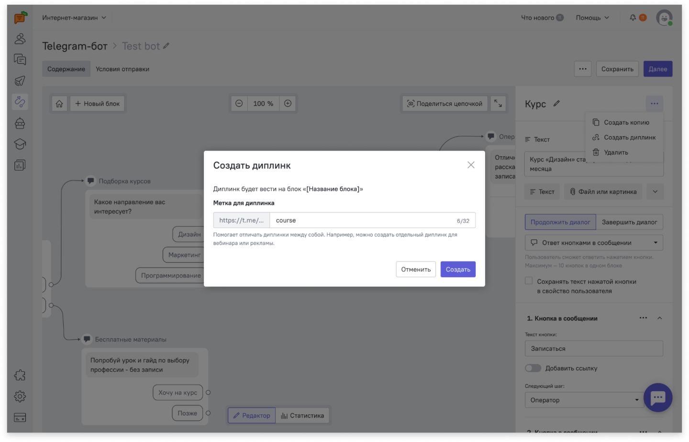Viewport: 689px width, 442px height.
Task: Switch to the Статистика view
Action: click(302, 416)
